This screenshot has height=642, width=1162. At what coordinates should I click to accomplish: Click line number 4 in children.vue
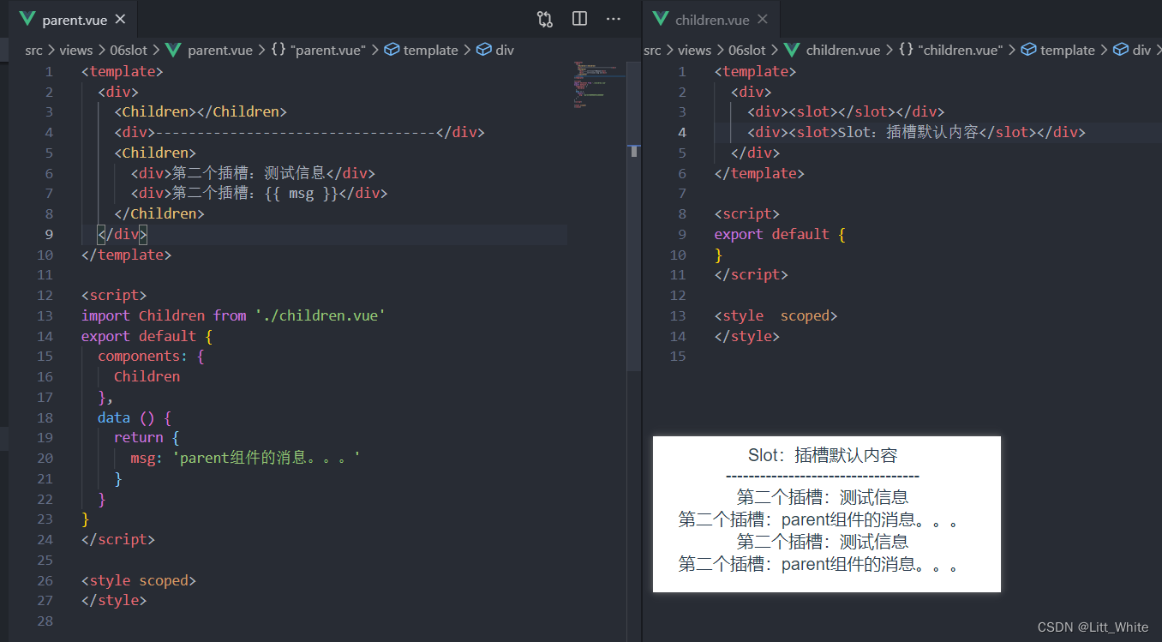click(682, 132)
